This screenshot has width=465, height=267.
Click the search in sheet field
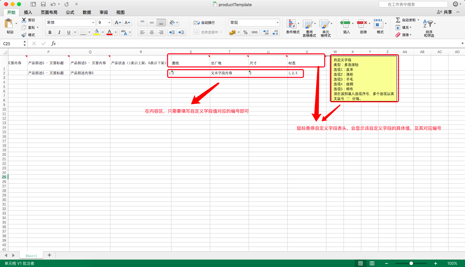[413, 4]
